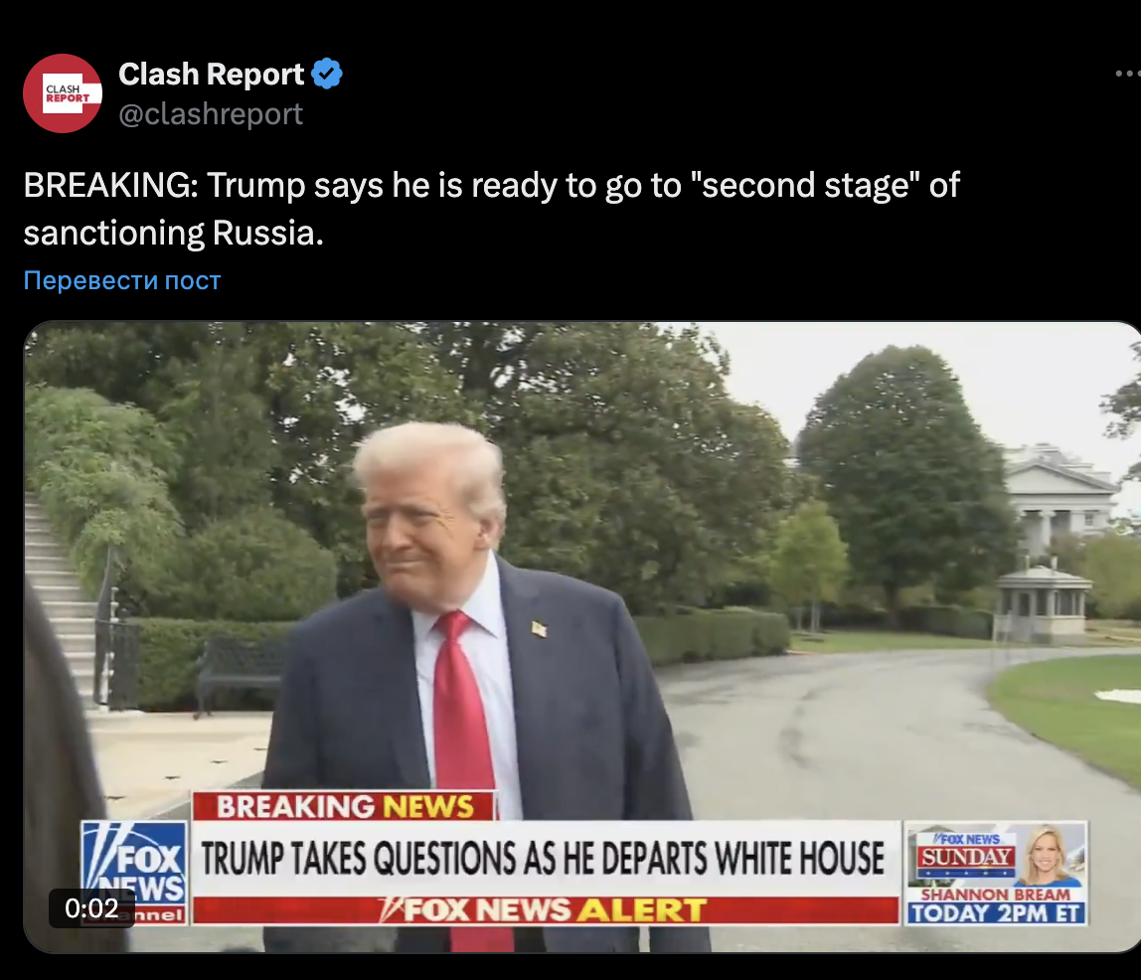
Task: Click the blue verified badge
Action: [327, 74]
